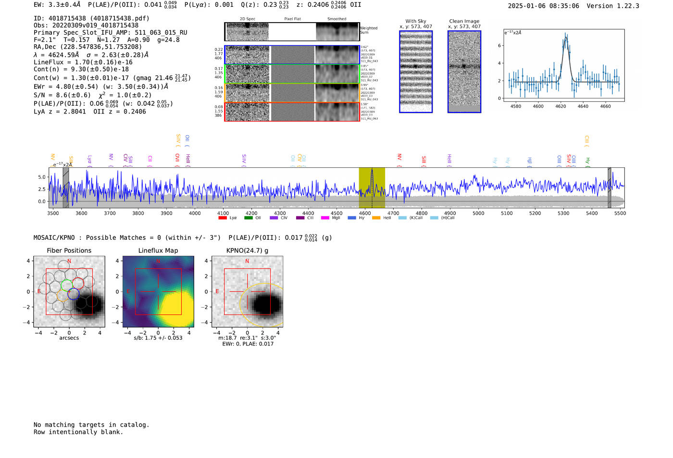The height and width of the screenshot is (458, 673).
Task: Select the KPNO(24.7) g image panel
Action: 248,292
